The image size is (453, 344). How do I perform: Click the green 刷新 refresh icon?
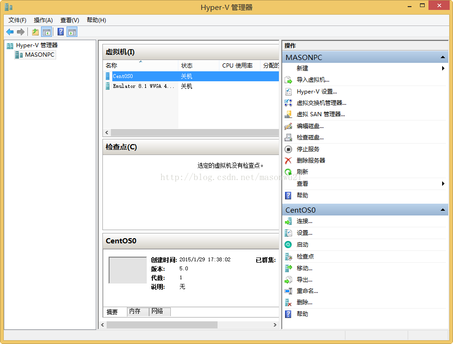click(x=288, y=172)
